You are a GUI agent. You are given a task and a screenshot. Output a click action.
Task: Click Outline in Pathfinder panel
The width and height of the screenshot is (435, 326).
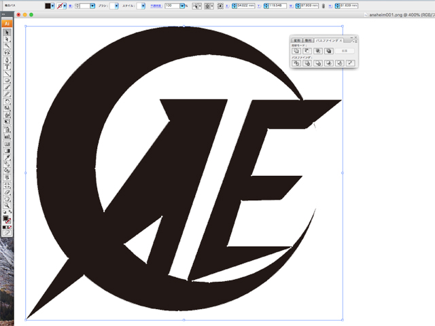[340, 63]
